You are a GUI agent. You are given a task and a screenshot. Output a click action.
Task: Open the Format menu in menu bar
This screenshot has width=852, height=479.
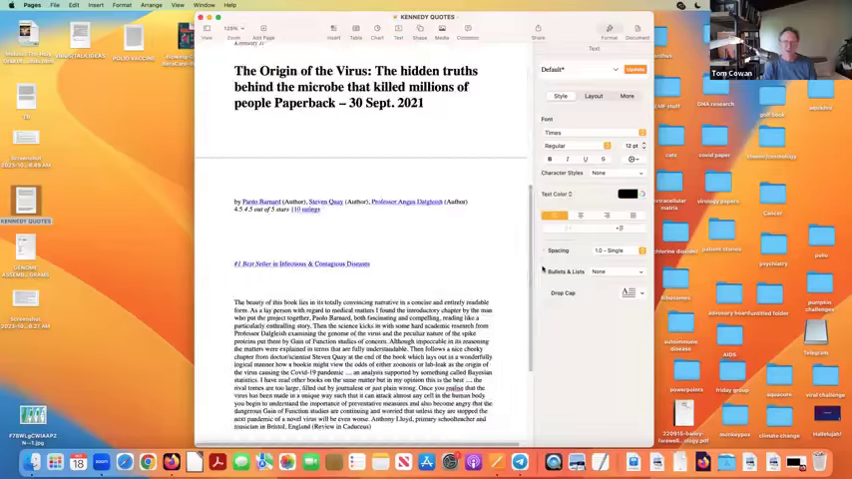pyautogui.click(x=122, y=5)
